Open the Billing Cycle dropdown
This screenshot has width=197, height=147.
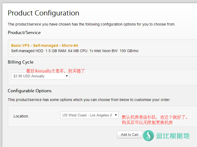point(40,76)
